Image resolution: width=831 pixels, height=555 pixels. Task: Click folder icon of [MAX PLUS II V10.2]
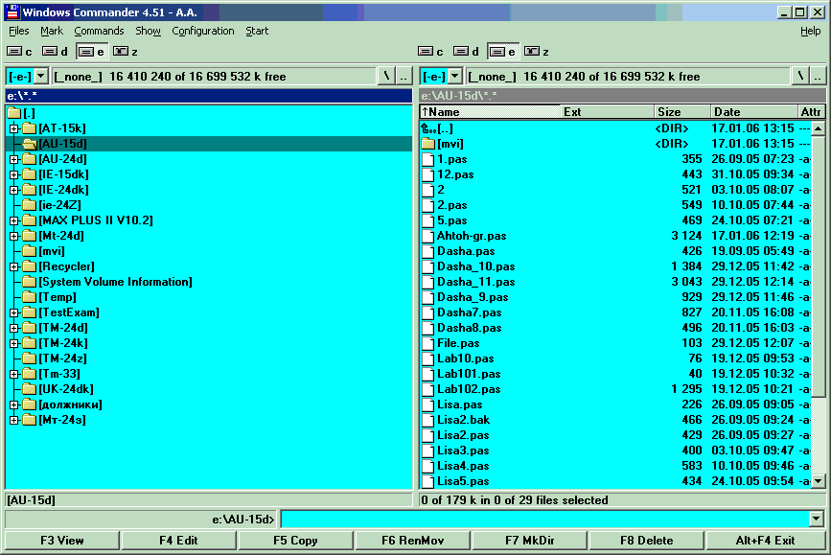(30, 220)
